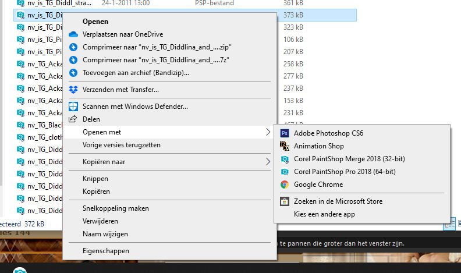Screen dimensions: 461x273
Task: Click the 231 kB size cell
Action: tap(293, 113)
